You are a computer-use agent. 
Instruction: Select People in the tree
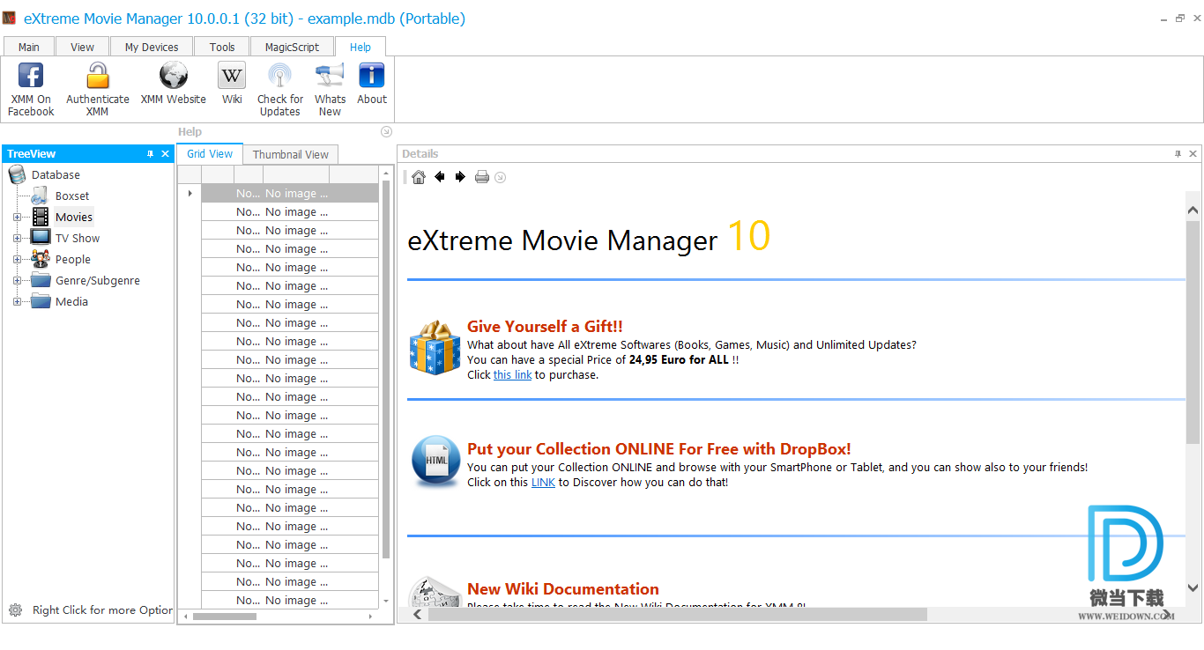[x=73, y=260]
